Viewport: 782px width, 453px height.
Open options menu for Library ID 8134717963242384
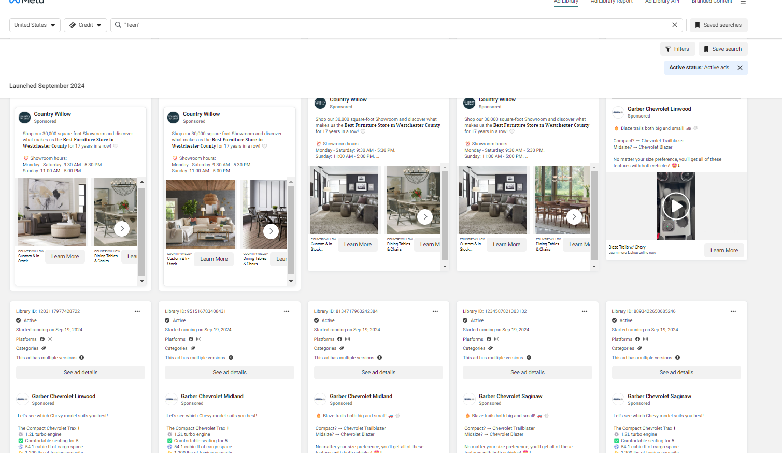[435, 311]
